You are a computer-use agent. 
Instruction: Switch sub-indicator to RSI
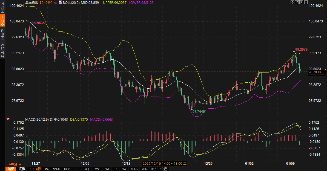107,169
